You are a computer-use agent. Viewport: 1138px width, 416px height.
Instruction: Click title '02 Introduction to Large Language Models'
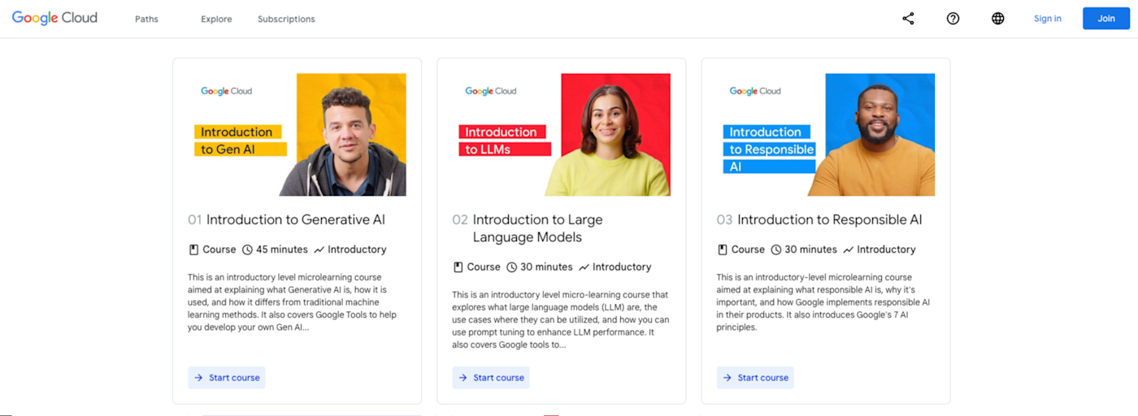coord(528,228)
